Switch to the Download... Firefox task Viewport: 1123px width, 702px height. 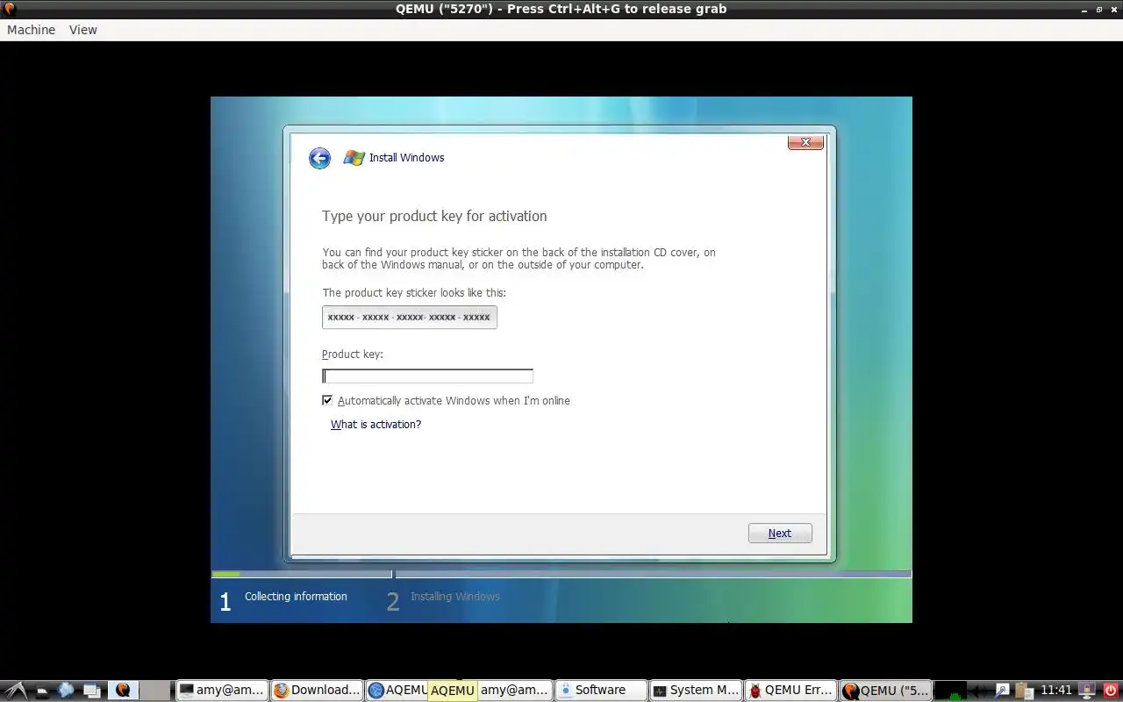(317, 691)
